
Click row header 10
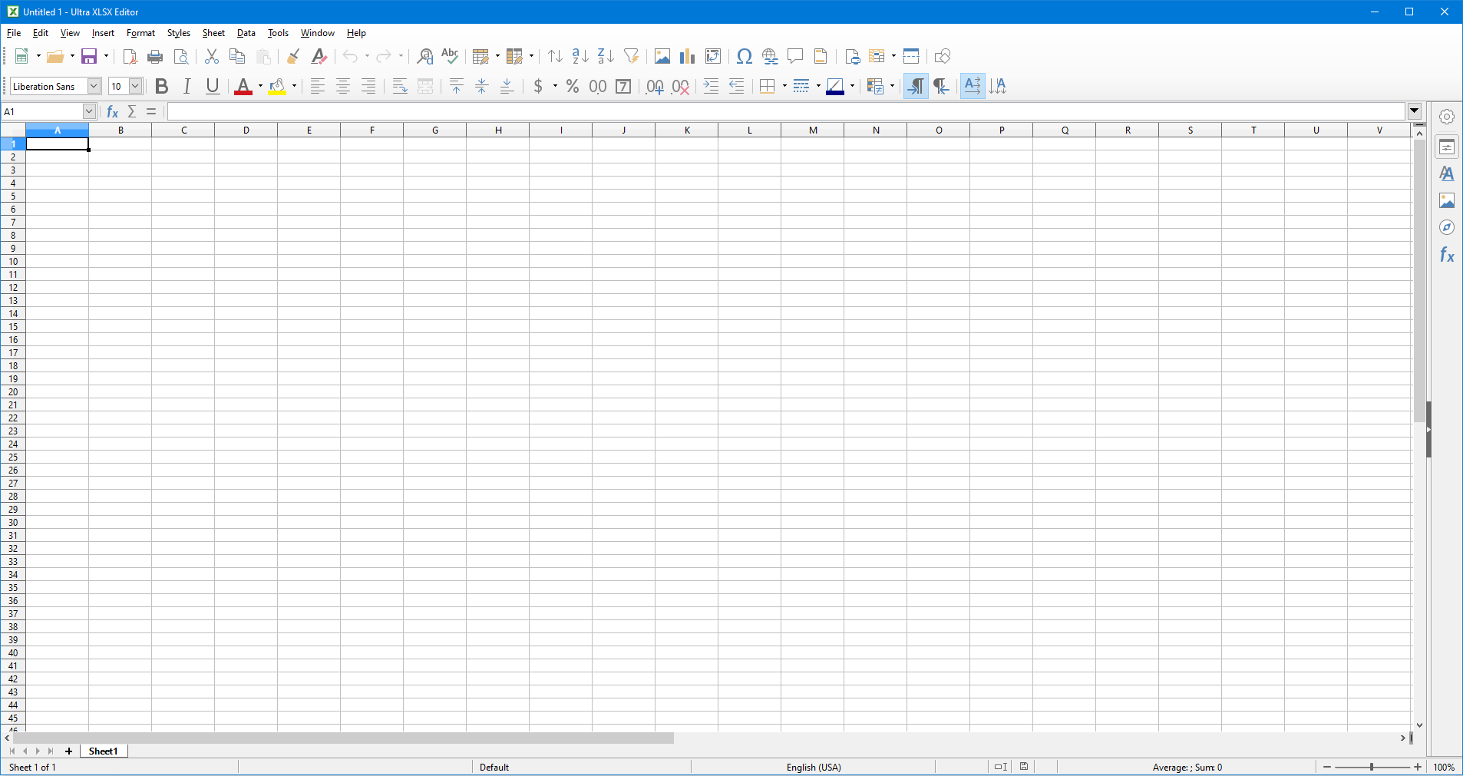(x=13, y=262)
